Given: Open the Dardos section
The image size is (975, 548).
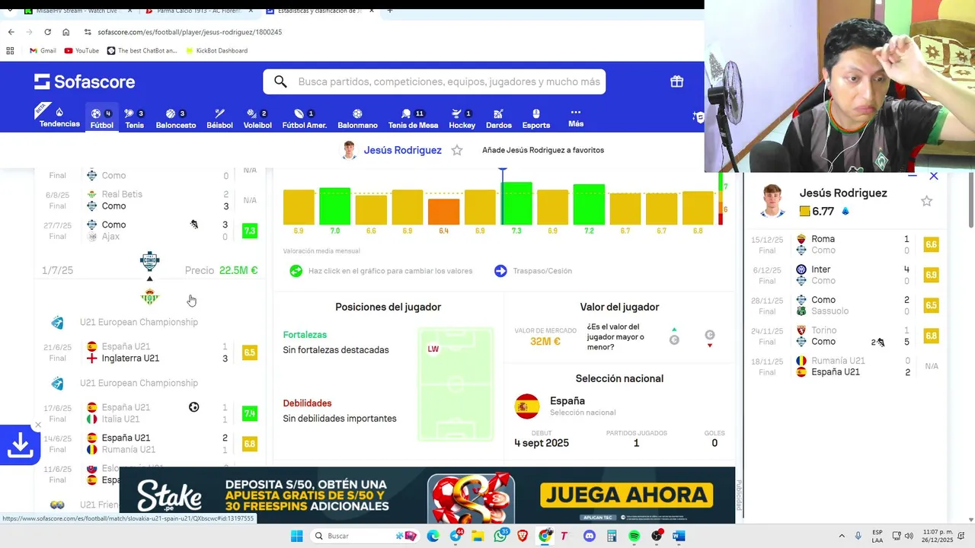Looking at the screenshot, I should point(498,118).
